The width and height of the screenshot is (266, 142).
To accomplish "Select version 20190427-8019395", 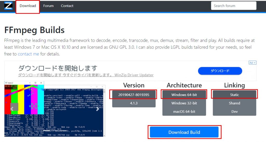I will (x=134, y=95).
